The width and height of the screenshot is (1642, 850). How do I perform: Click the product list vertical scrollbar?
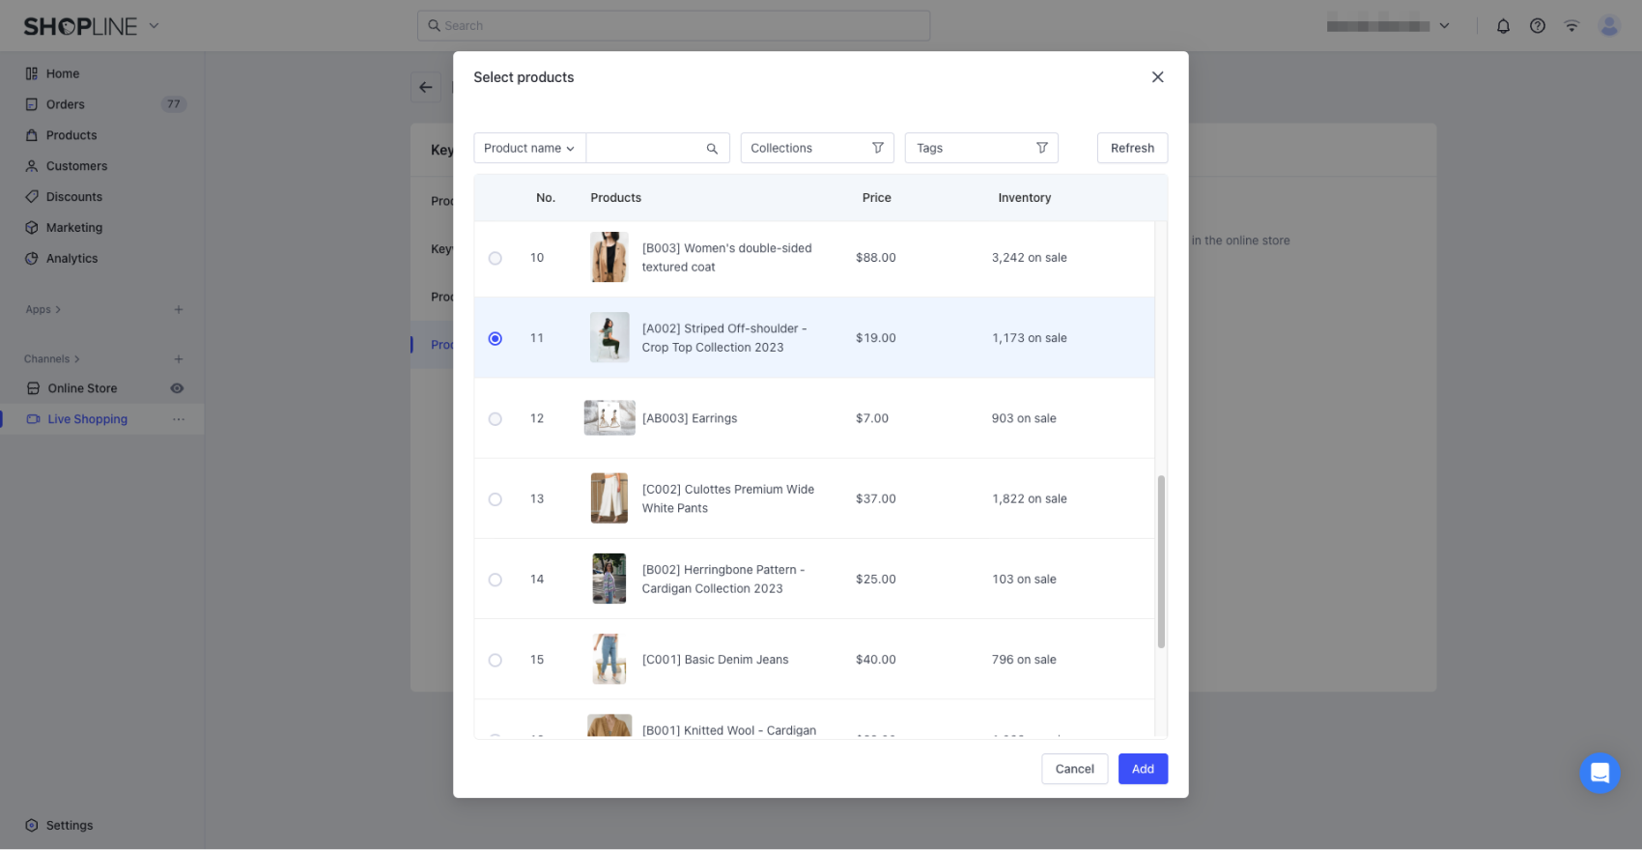point(1161,560)
